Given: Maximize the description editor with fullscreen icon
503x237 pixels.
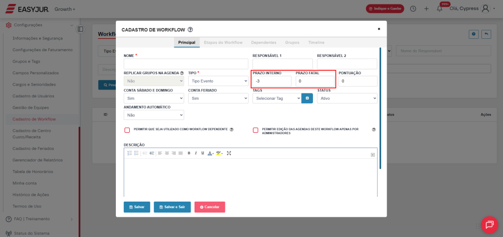Looking at the screenshot, I should tap(229, 153).
